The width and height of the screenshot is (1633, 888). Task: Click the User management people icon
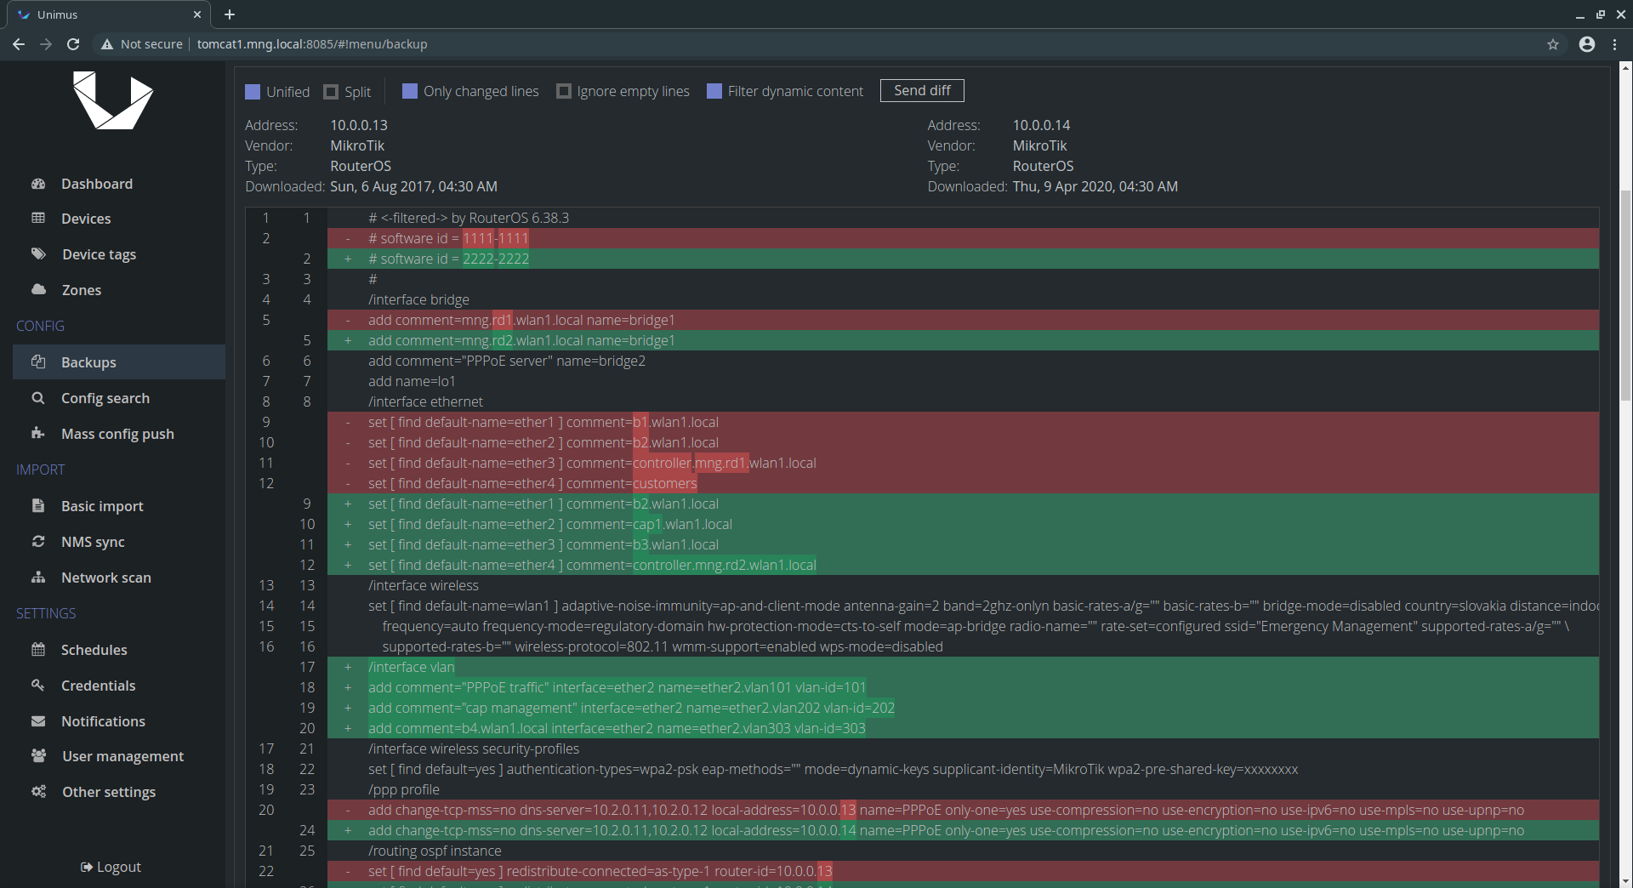[38, 756]
